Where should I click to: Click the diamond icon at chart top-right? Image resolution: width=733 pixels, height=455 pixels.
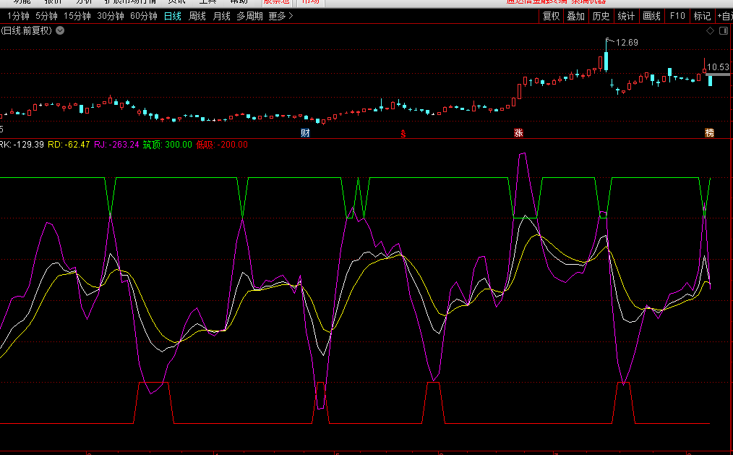(711, 30)
